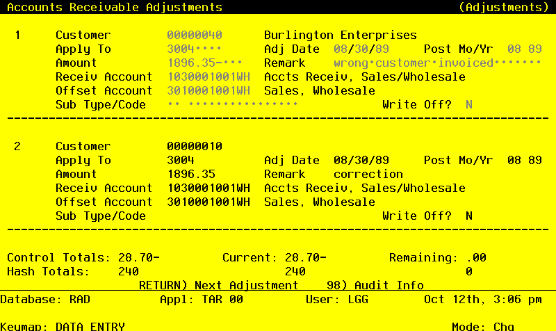Click the Accounts Receivable Adjustments title

tap(115, 7)
